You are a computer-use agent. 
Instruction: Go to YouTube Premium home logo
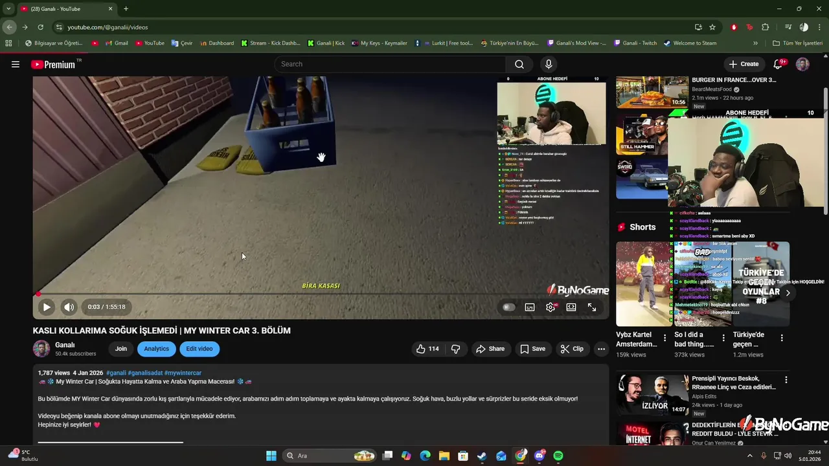point(53,65)
